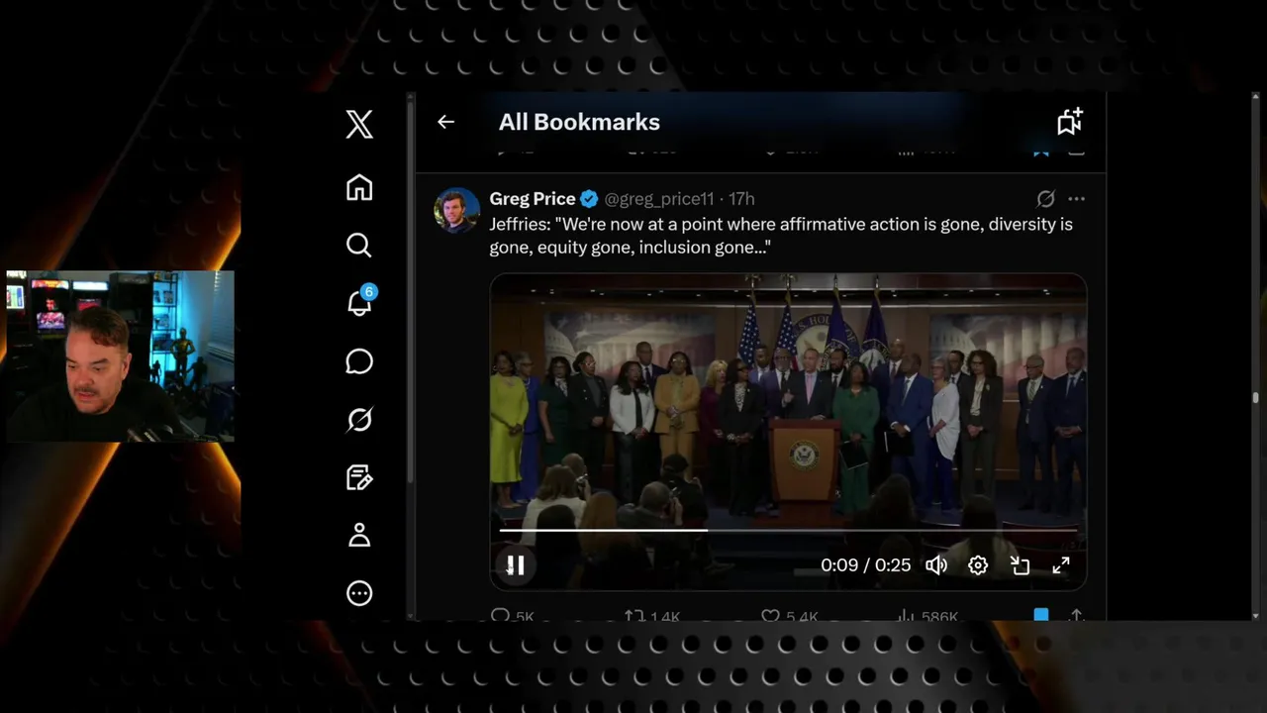Screen dimensions: 1267x713
Task: Click the 0:09 / 0:25 time display
Action: click(865, 564)
